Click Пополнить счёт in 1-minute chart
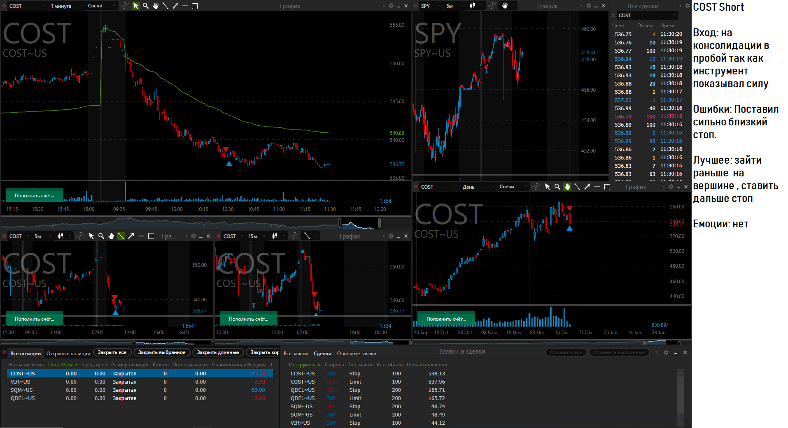The image size is (788, 428). click(35, 195)
